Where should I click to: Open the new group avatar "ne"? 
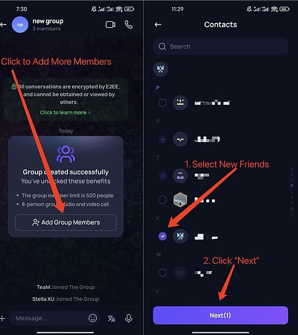point(20,25)
